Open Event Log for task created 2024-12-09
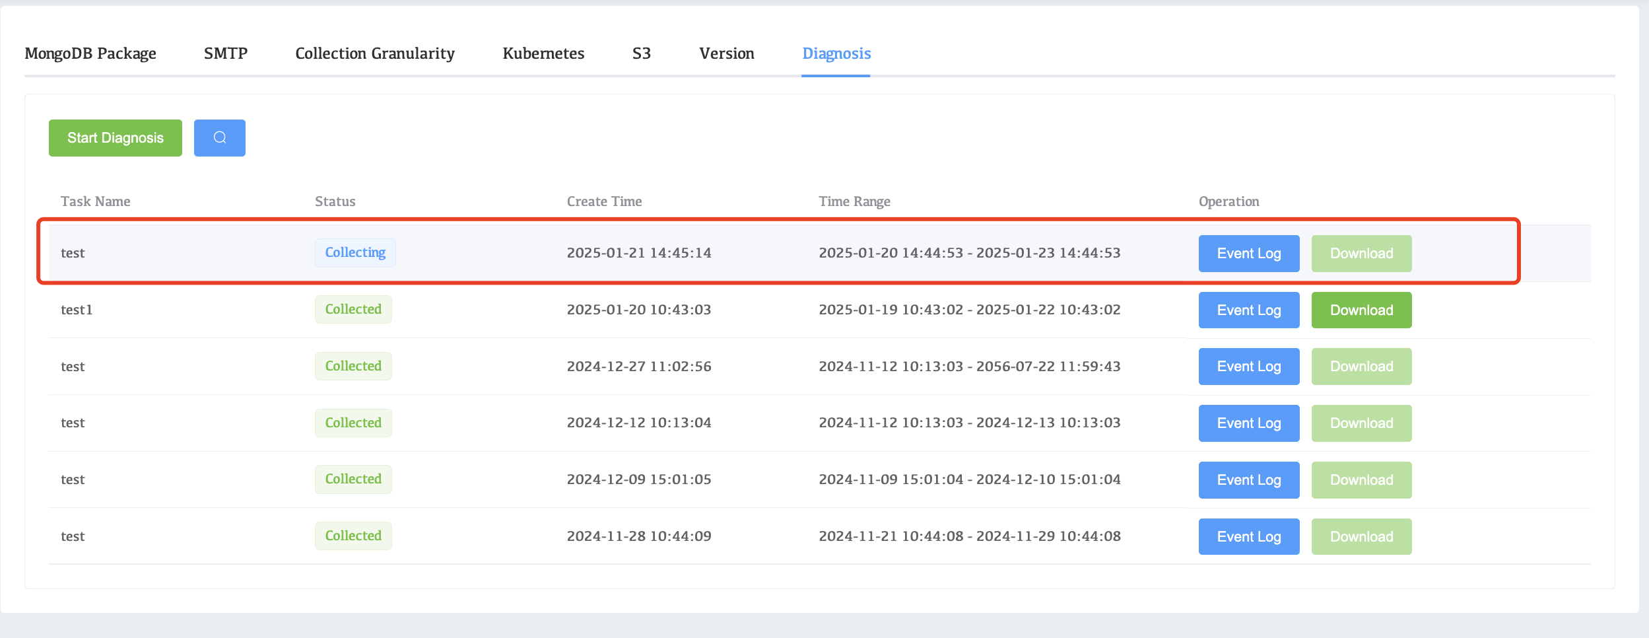Image resolution: width=1649 pixels, height=638 pixels. pos(1248,480)
